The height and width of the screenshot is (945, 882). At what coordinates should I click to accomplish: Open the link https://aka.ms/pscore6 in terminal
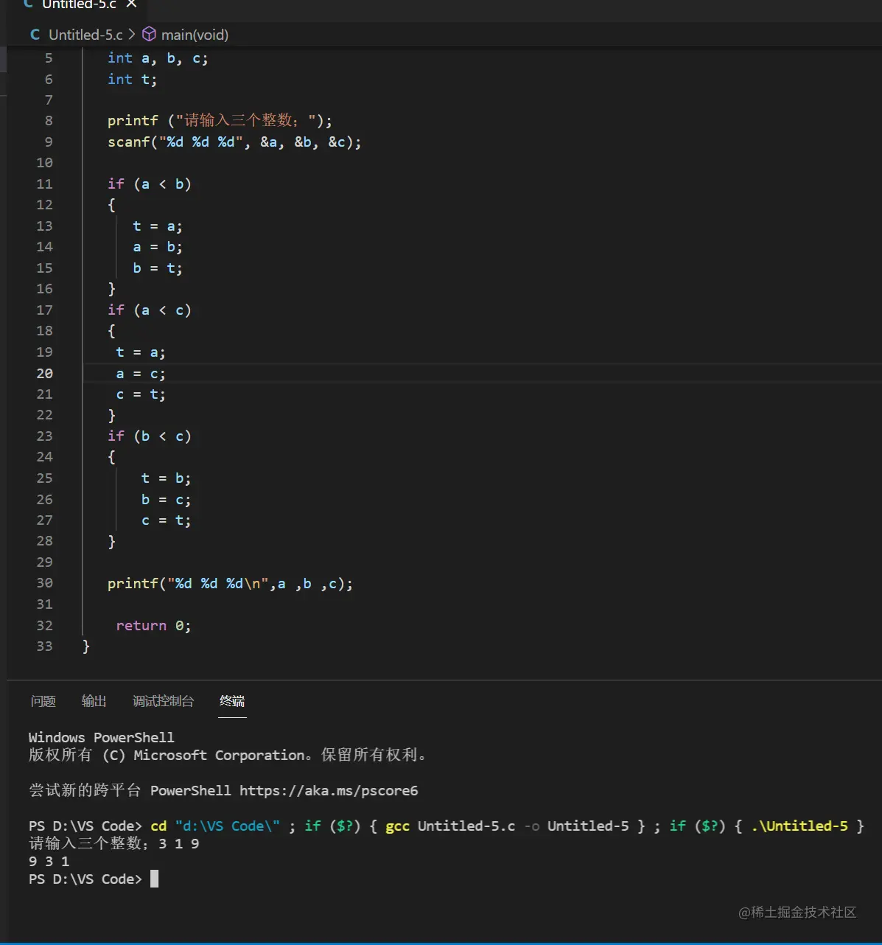tap(329, 790)
